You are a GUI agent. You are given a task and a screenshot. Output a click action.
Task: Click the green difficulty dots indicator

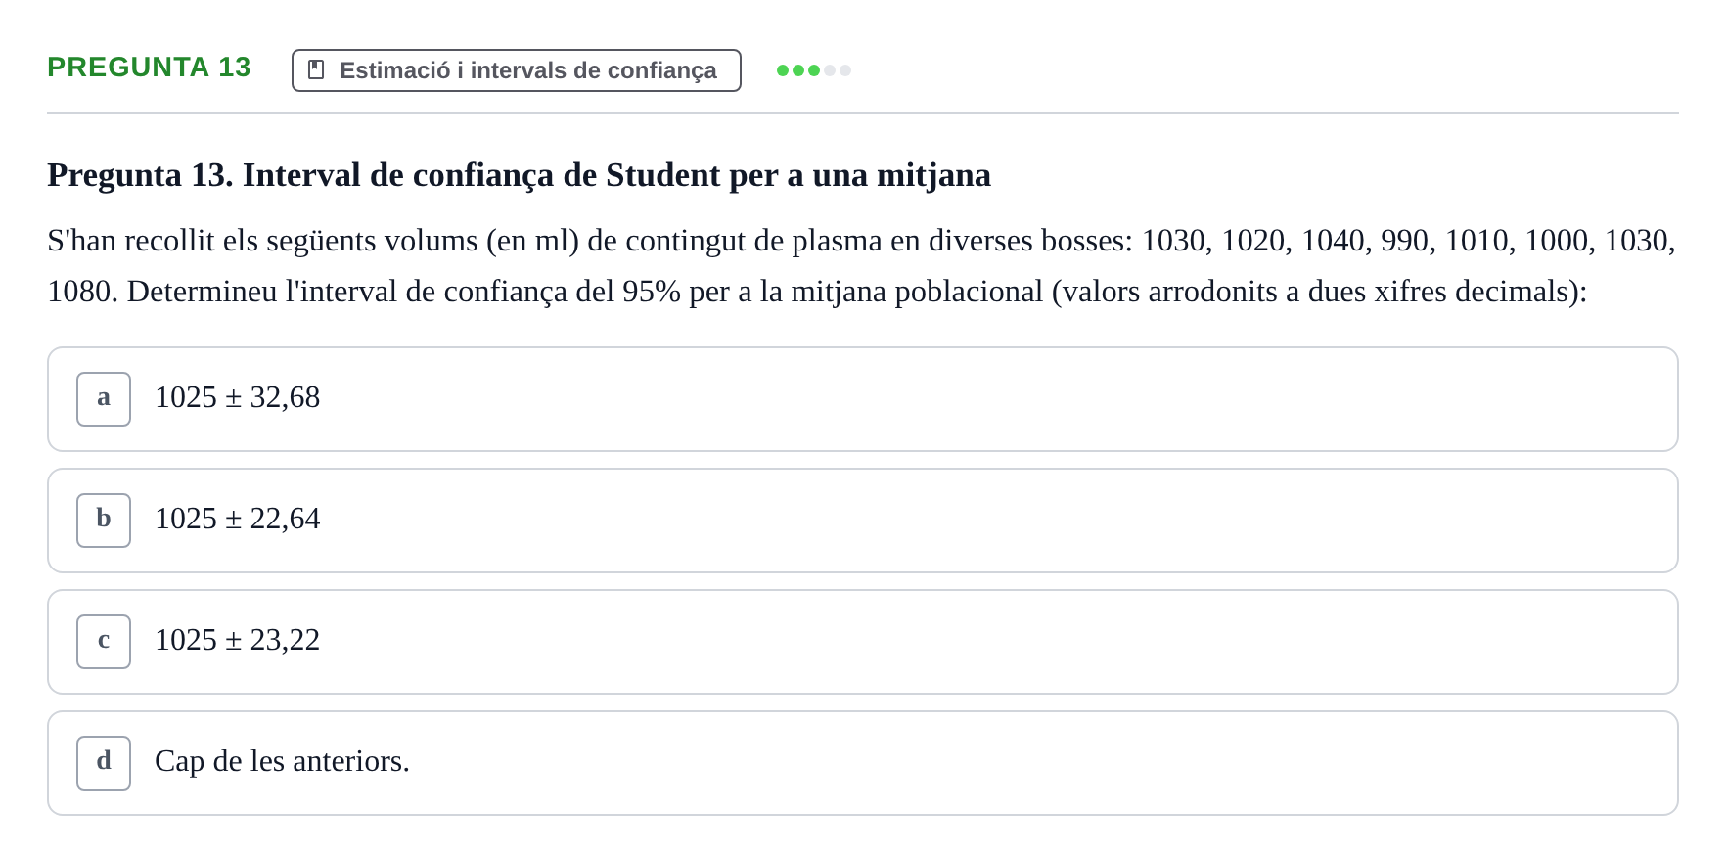[813, 70]
